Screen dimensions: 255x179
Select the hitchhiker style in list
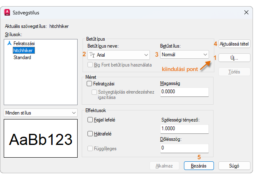tap(23, 50)
